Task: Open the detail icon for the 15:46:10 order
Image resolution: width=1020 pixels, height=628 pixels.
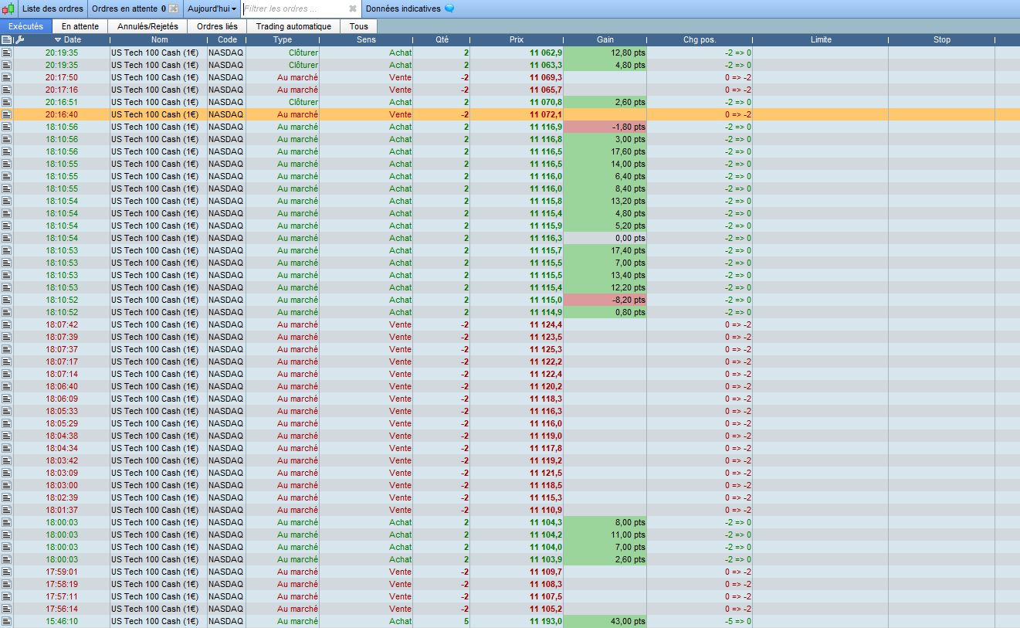Action: click(7, 621)
